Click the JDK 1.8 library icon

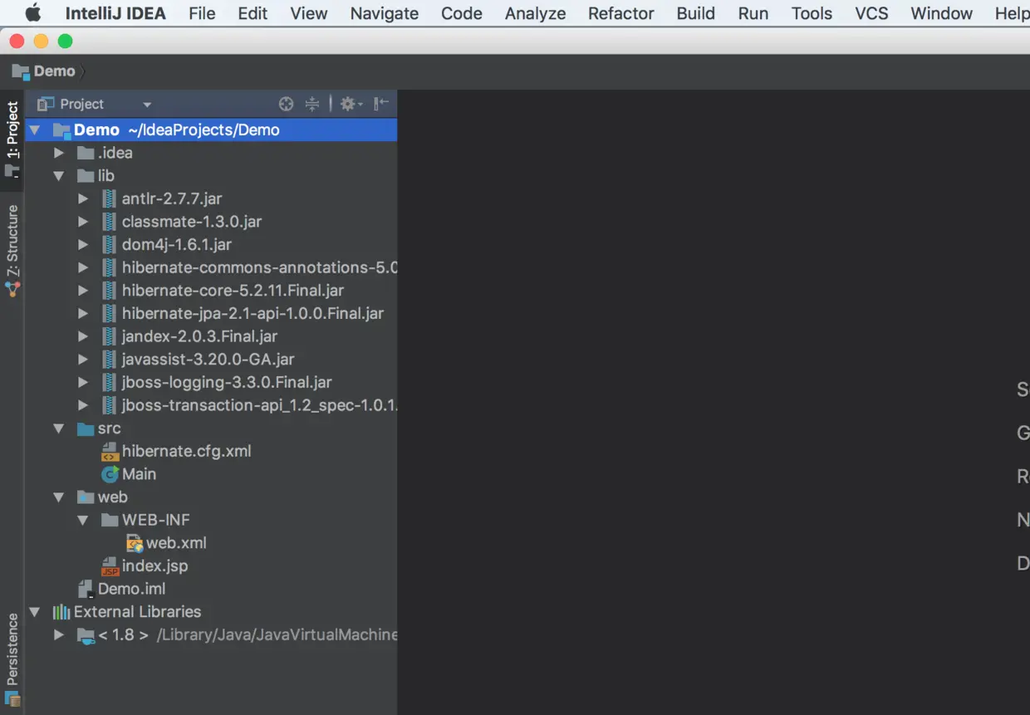[86, 635]
